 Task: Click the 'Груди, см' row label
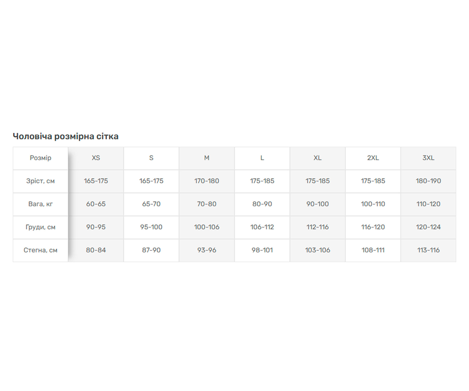coord(40,227)
